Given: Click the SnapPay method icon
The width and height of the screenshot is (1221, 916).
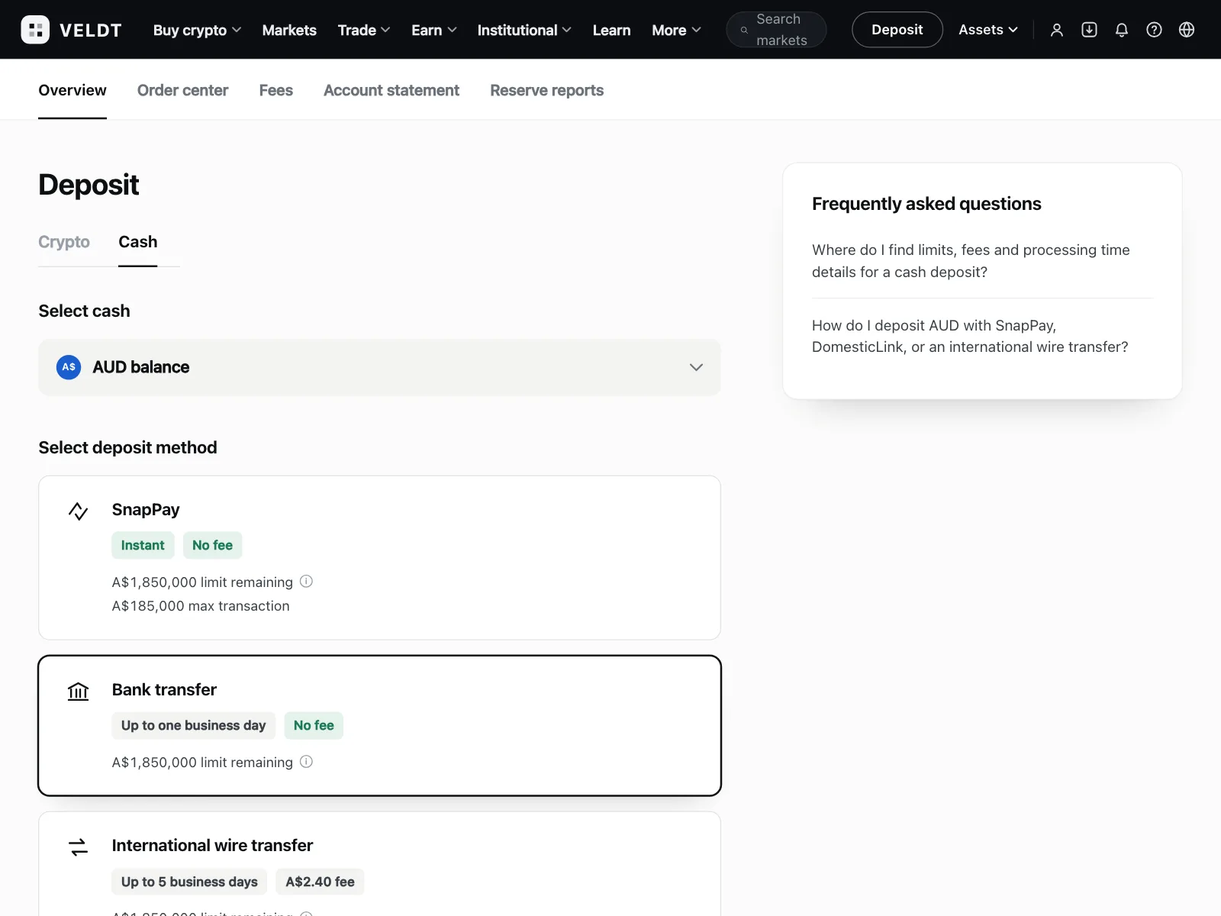Looking at the screenshot, I should [78, 511].
